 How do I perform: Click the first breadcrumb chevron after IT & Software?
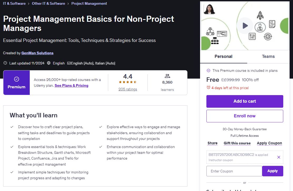29,4
